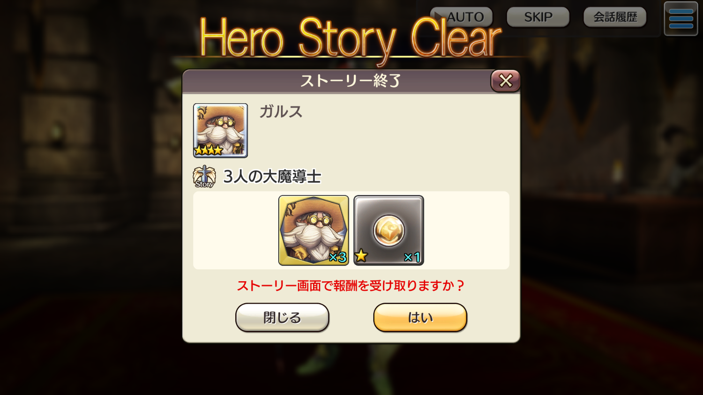Select the Story sword emblem icon

[x=204, y=177]
